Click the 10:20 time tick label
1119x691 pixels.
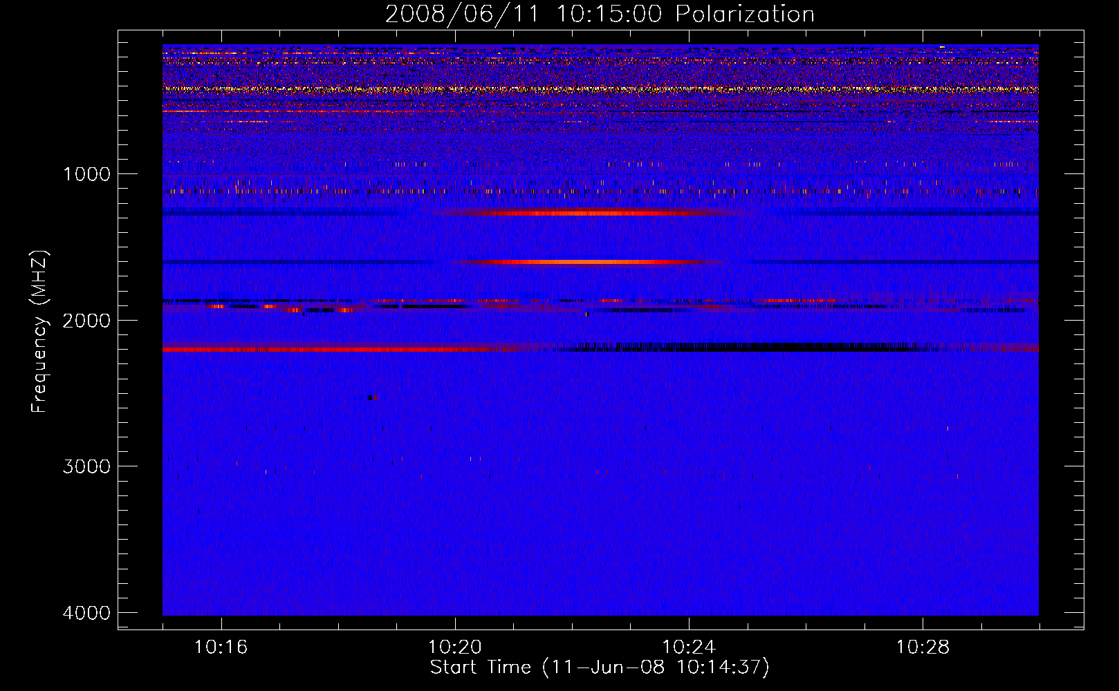click(x=455, y=647)
